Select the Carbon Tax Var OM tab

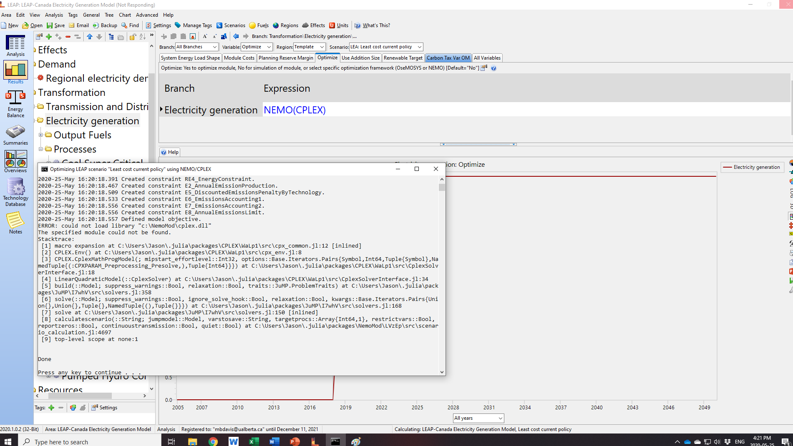[448, 58]
